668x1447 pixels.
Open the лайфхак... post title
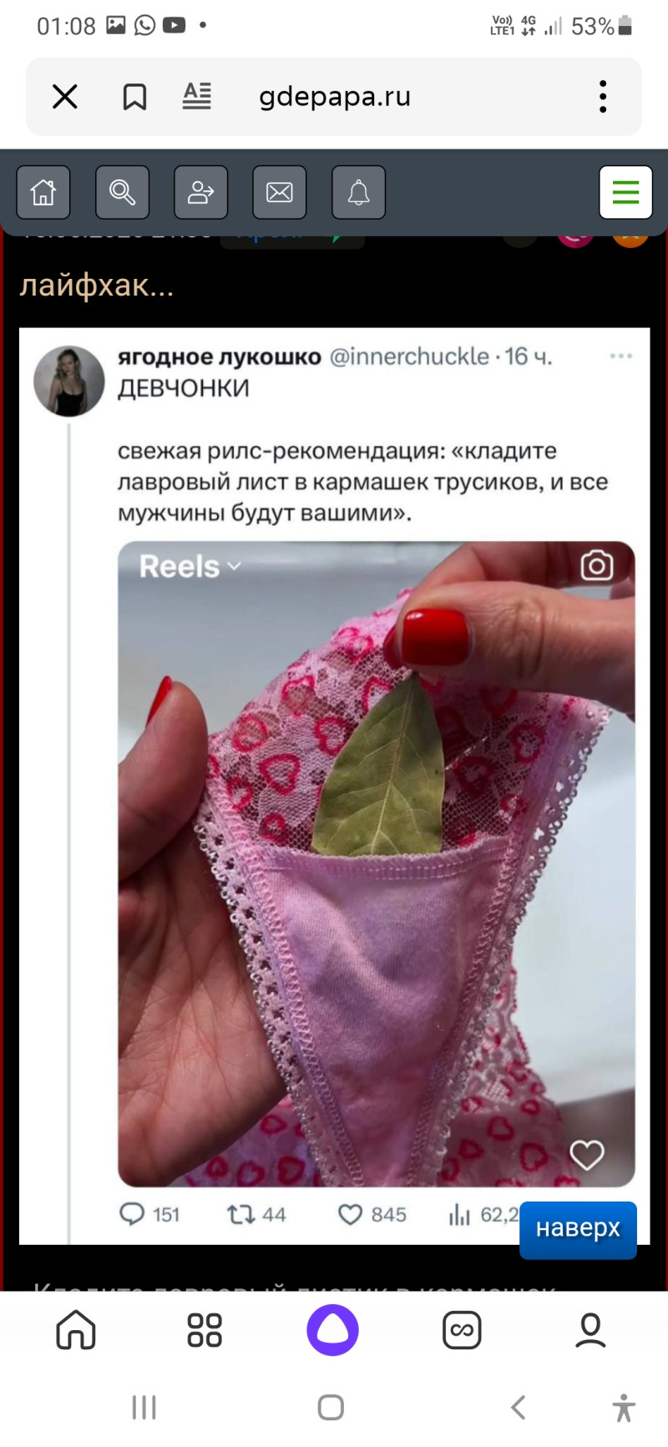(x=97, y=286)
